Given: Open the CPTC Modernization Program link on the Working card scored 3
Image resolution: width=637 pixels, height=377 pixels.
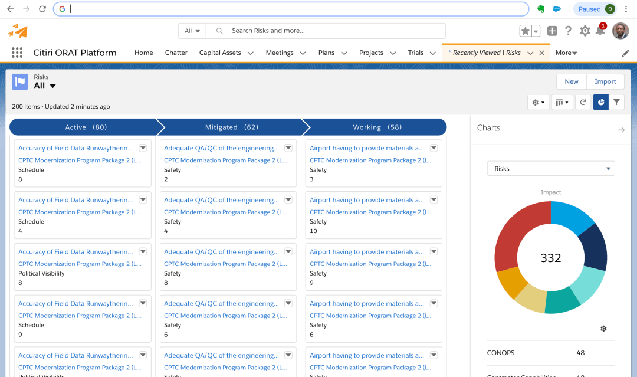Looking at the screenshot, I should click(371, 160).
